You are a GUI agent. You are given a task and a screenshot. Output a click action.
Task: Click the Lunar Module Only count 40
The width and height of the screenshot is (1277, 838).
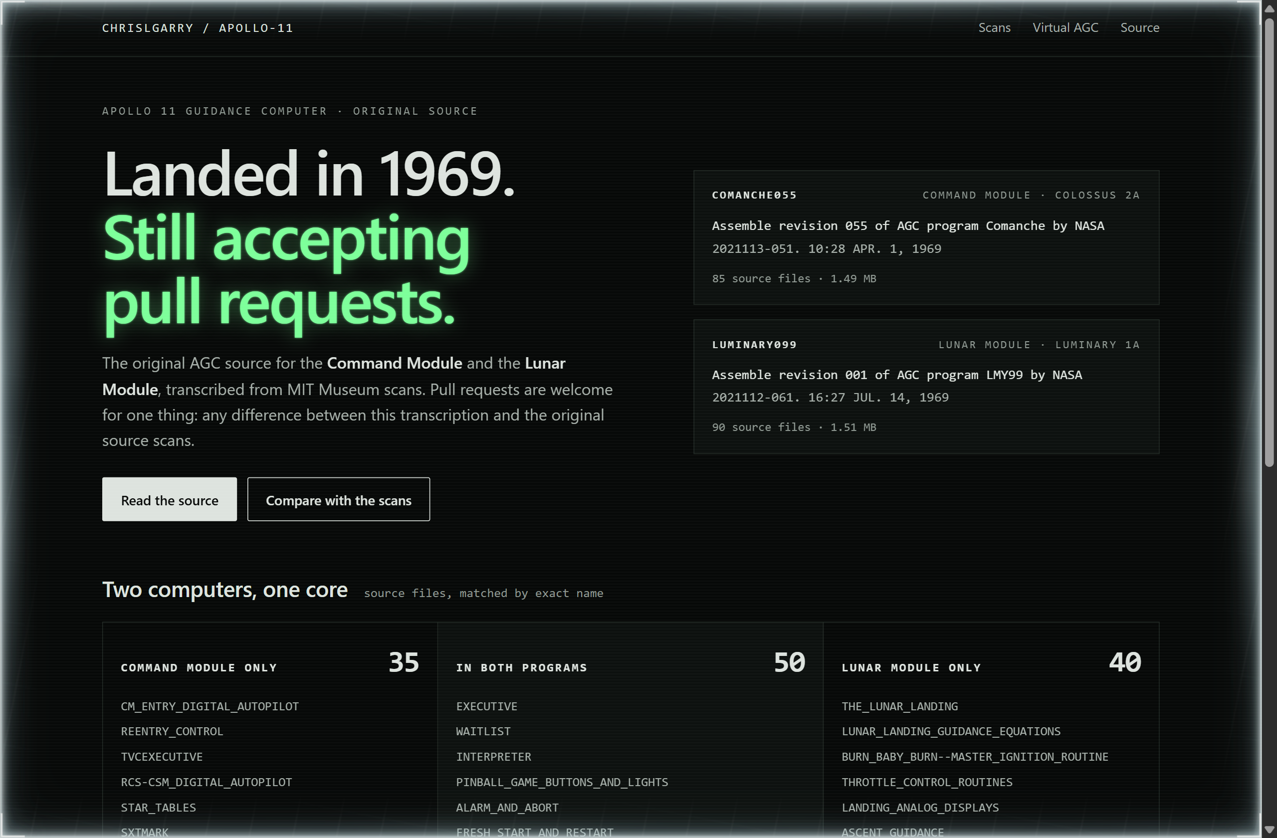pos(1125,662)
